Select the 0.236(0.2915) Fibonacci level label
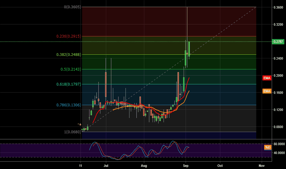Viewport: 286px width, 169px height. (68, 36)
